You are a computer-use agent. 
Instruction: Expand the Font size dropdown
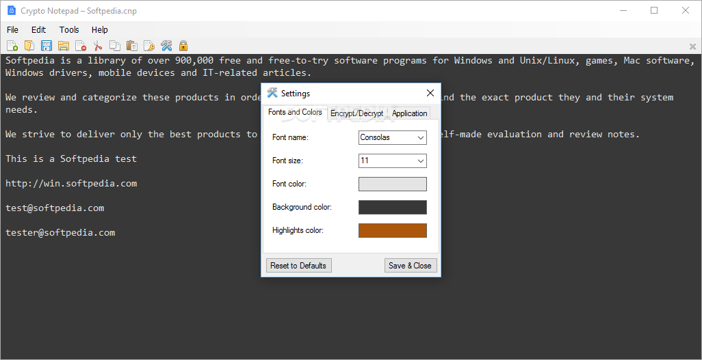click(420, 161)
